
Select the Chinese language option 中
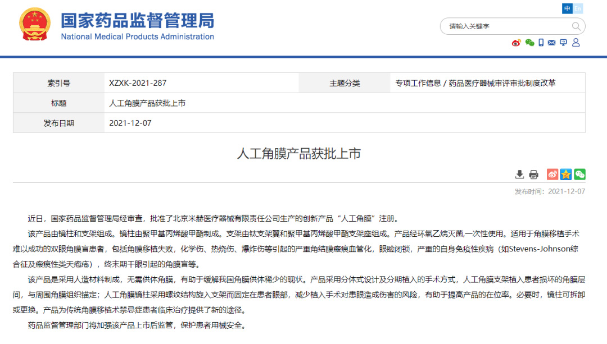coord(568,8)
